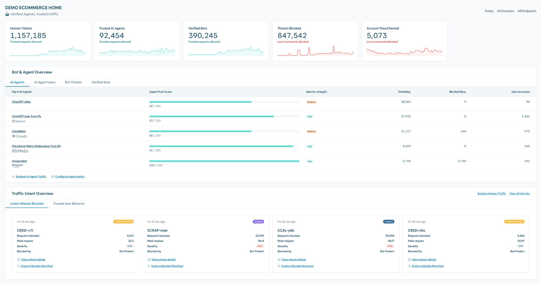Click the icon beside Verified Agents, trusted traffic
This screenshot has height=284, width=541.
7,14
